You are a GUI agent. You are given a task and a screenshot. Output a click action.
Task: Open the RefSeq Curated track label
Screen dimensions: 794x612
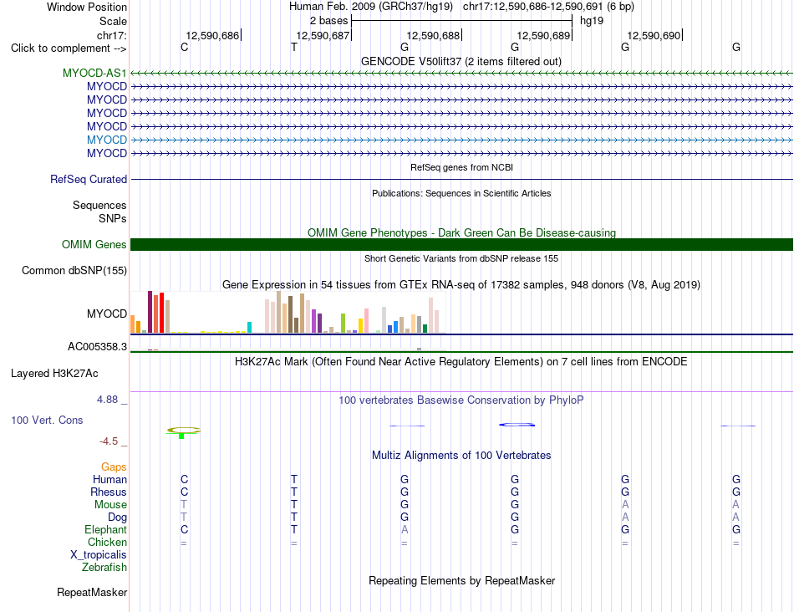pos(88,180)
